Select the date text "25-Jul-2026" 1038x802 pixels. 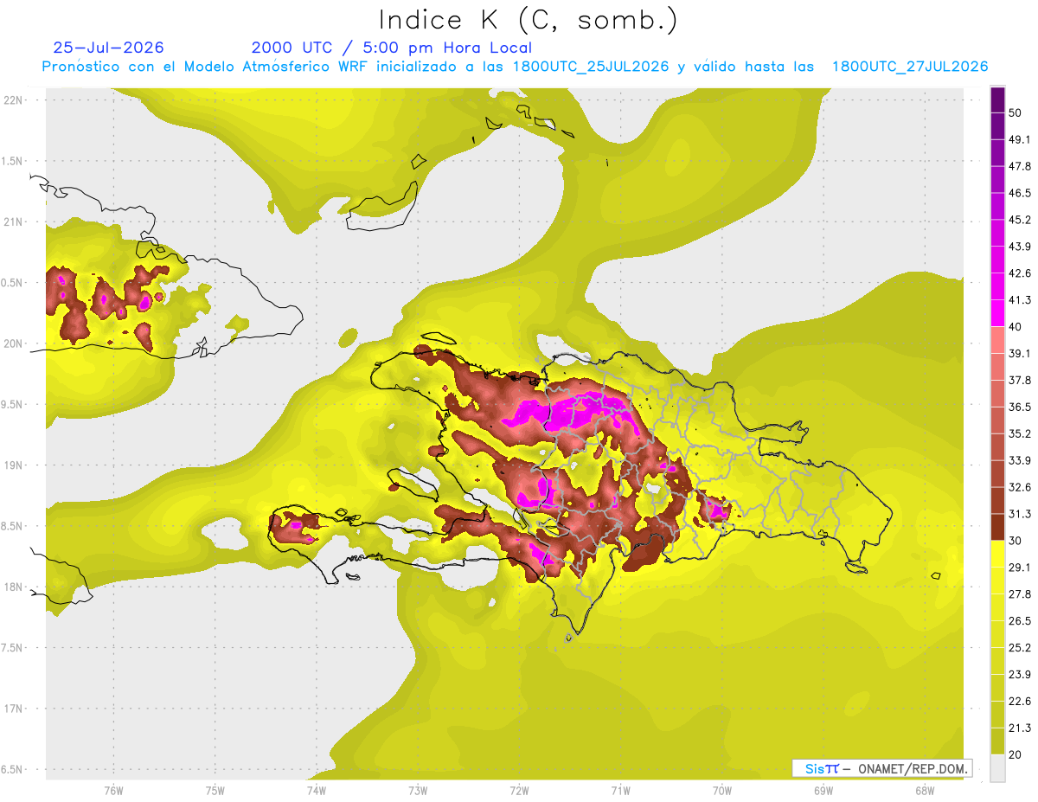pyautogui.click(x=109, y=48)
